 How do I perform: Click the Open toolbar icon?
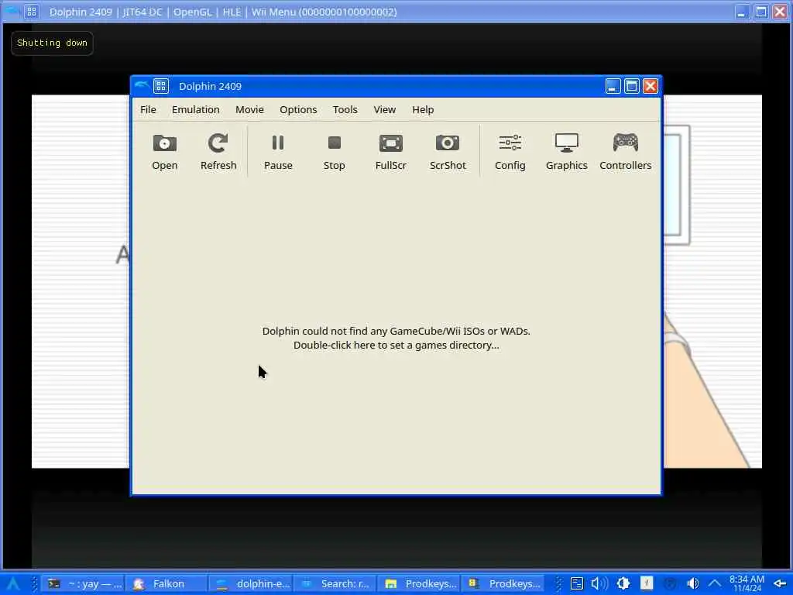[164, 152]
